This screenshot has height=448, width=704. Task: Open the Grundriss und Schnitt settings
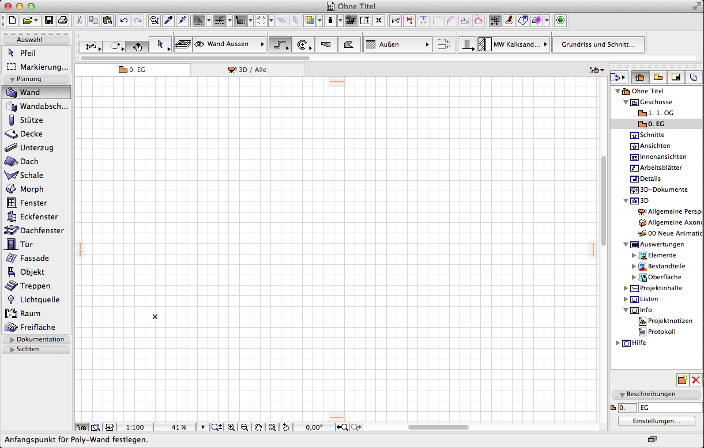pyautogui.click(x=598, y=44)
